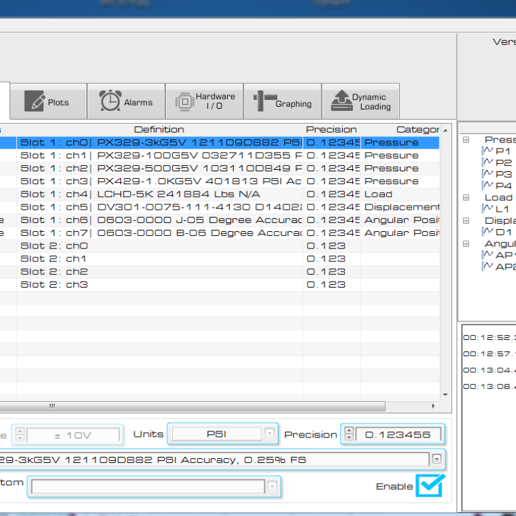The width and height of the screenshot is (516, 516).
Task: Click the horizontal scrollbar thumb
Action: coord(193,406)
